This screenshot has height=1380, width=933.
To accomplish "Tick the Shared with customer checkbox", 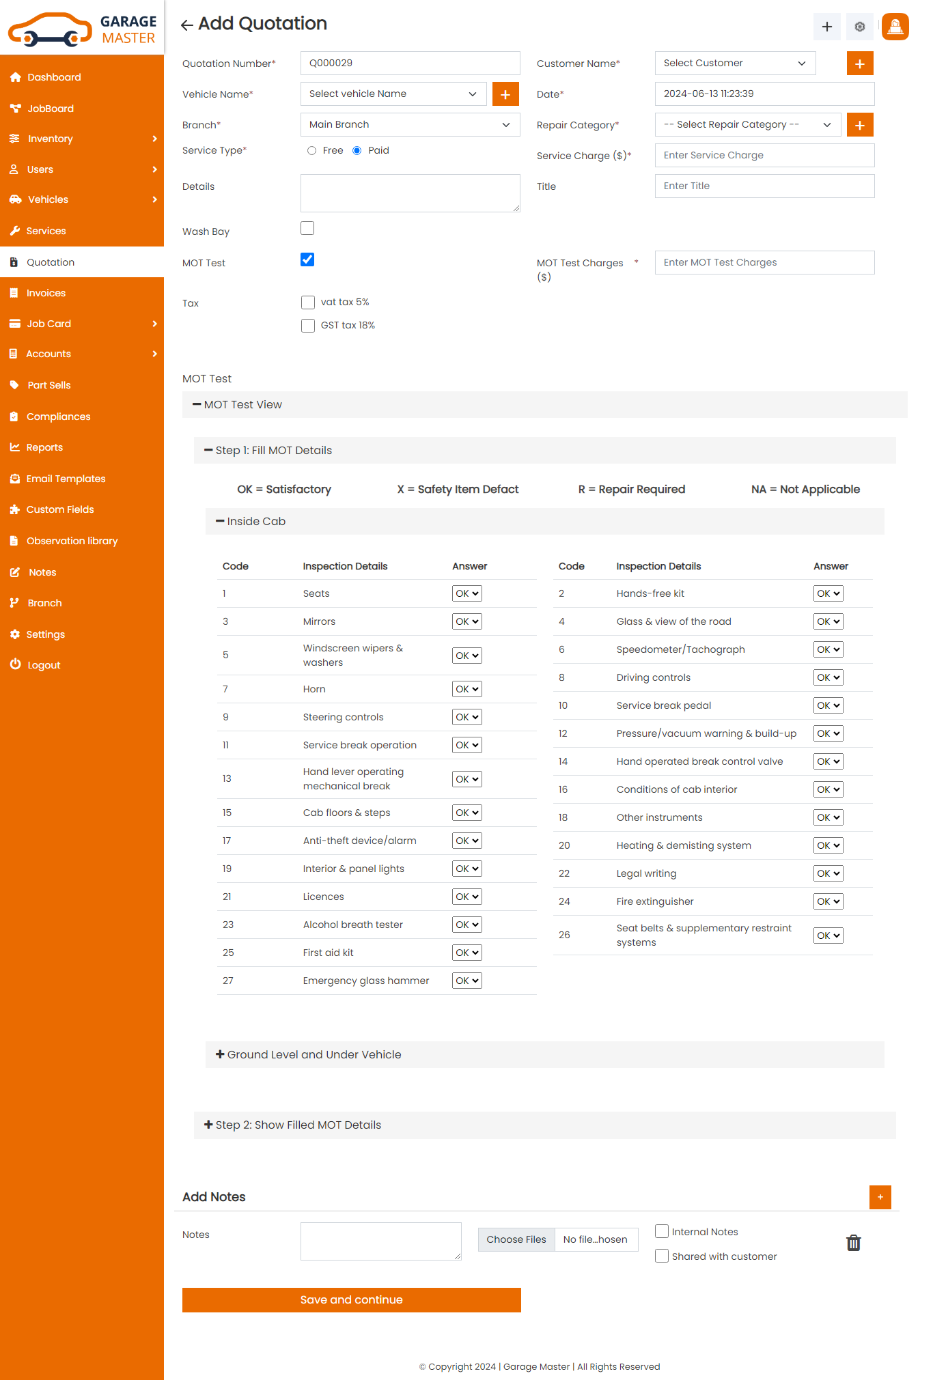I will click(661, 1256).
